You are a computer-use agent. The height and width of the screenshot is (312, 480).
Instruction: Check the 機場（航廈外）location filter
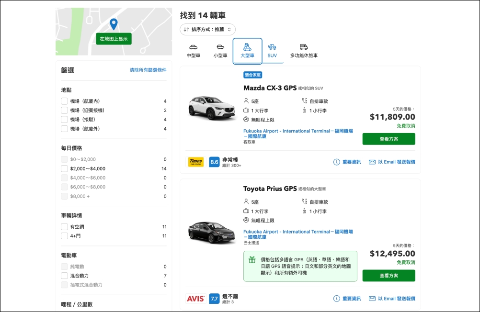pos(64,129)
